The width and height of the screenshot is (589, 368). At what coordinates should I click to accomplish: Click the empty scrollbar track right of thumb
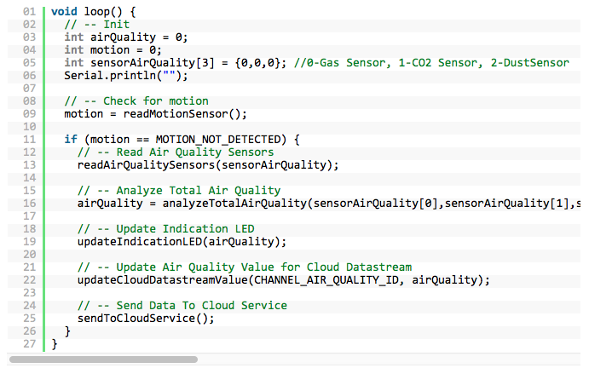coord(384,360)
